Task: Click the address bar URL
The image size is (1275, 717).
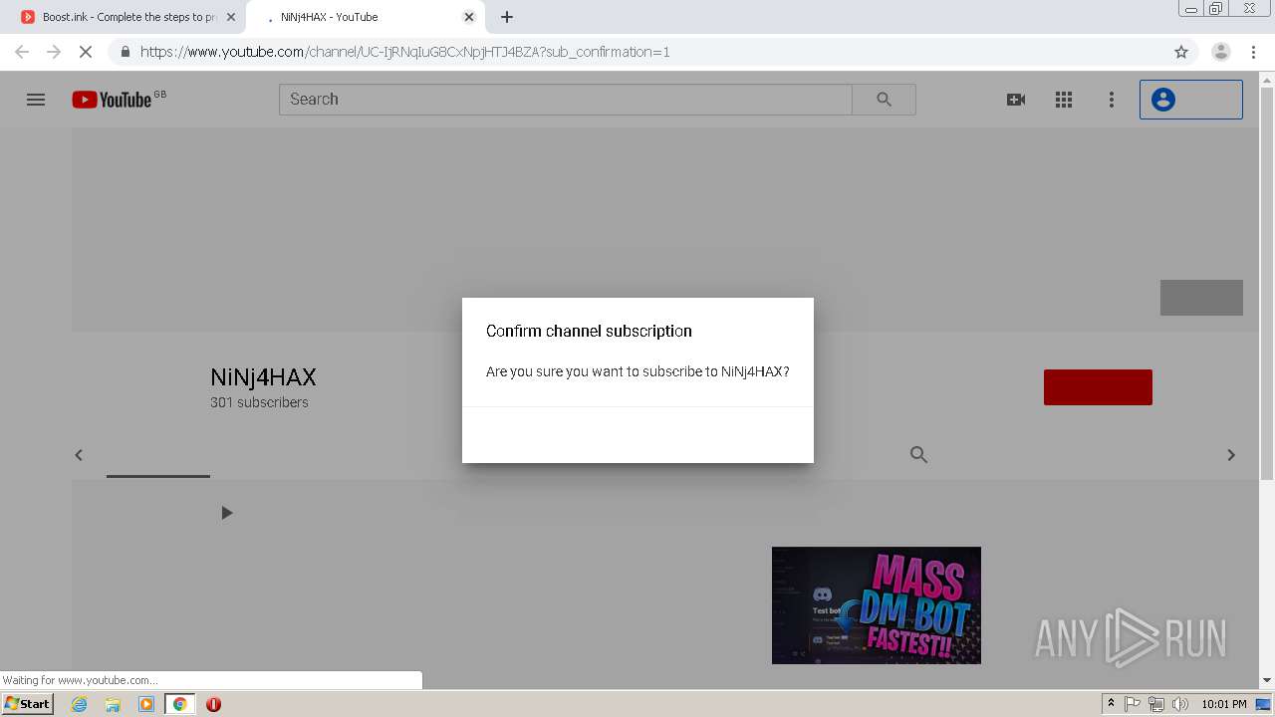Action: click(x=404, y=52)
